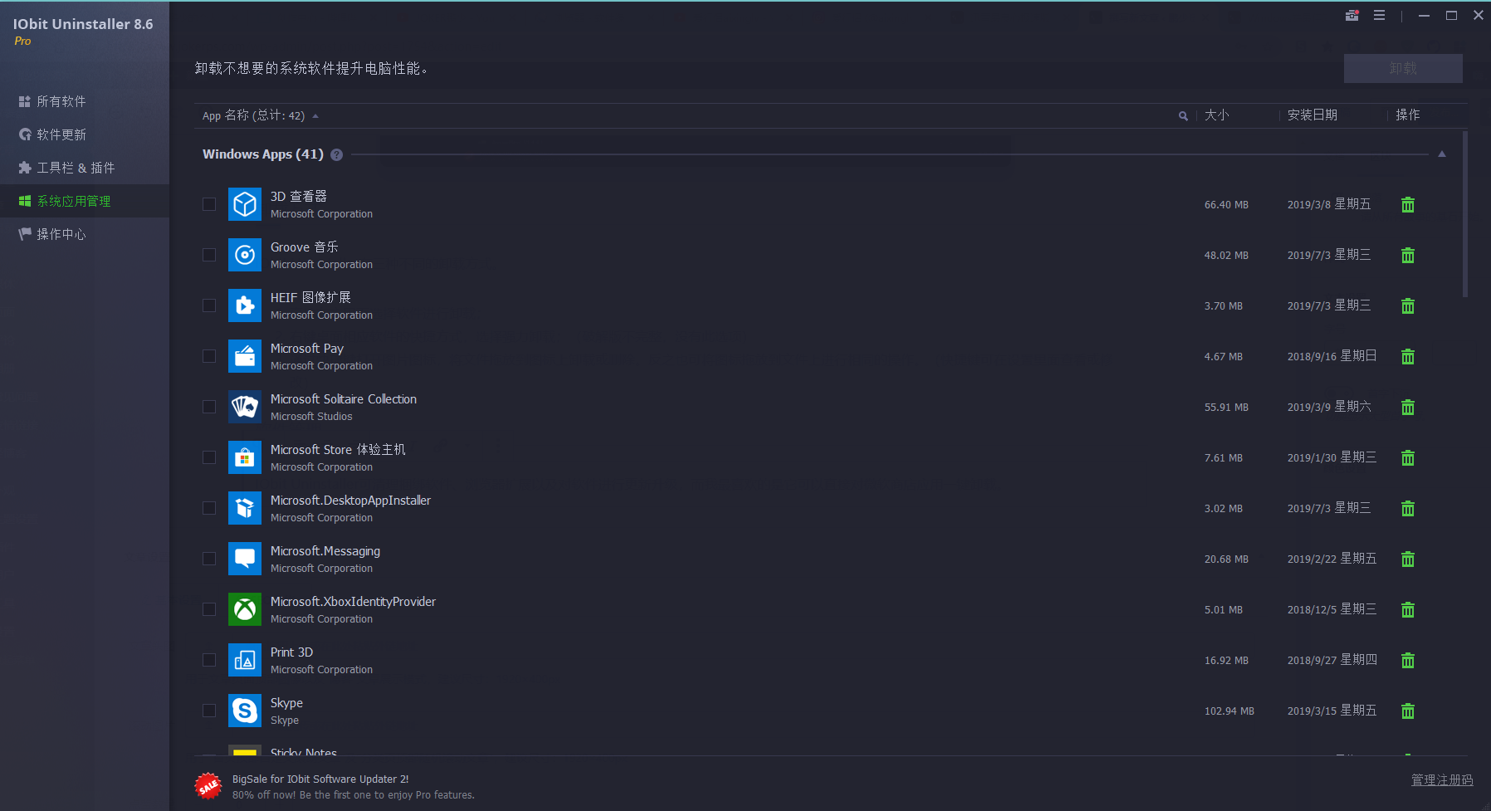Click install date 2018/12/5 星期三
The height and width of the screenshot is (811, 1491).
[x=1332, y=609]
